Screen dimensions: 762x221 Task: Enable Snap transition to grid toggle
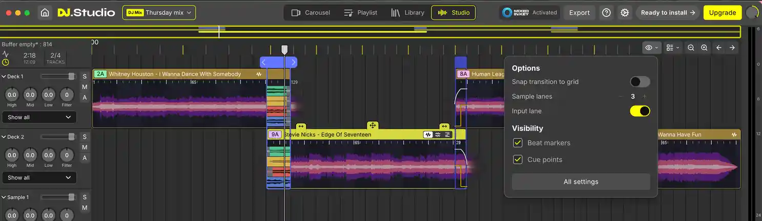(x=640, y=82)
